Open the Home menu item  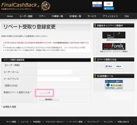point(10,16)
